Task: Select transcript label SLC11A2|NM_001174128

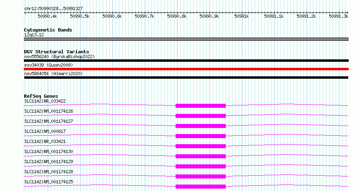Action: (49, 172)
